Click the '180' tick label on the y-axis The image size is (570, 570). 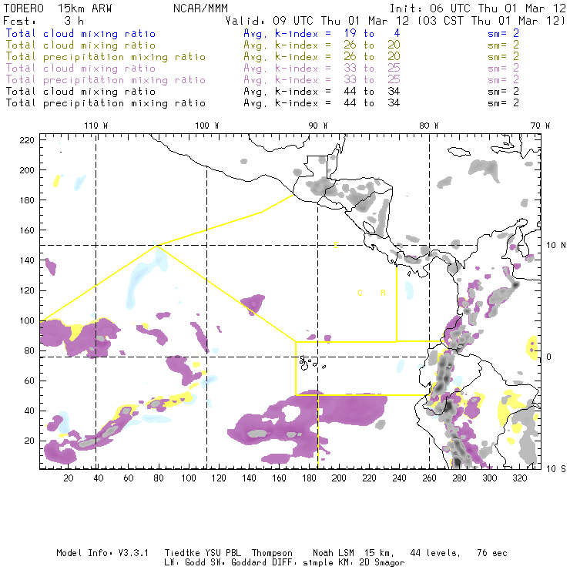point(27,200)
